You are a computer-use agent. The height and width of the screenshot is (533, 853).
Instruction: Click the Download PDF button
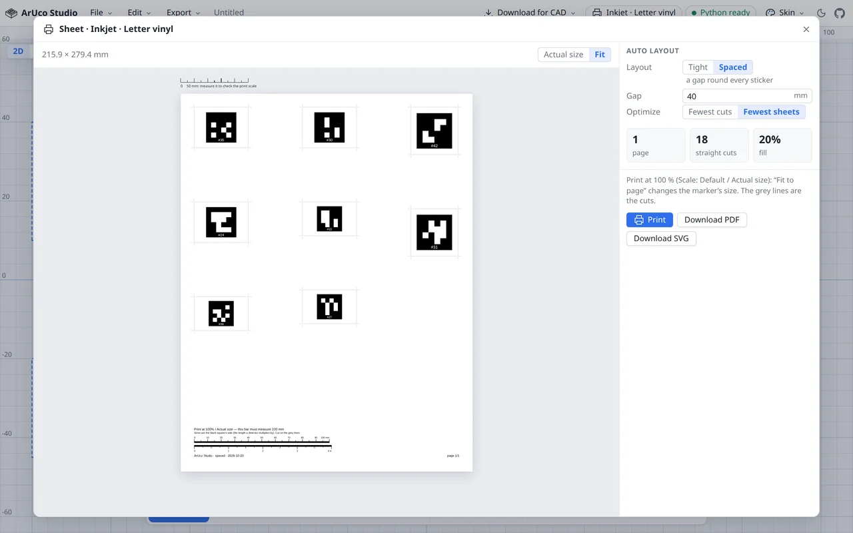(712, 220)
